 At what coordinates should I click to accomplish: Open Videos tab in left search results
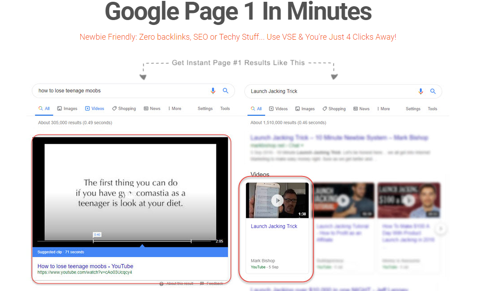[95, 108]
